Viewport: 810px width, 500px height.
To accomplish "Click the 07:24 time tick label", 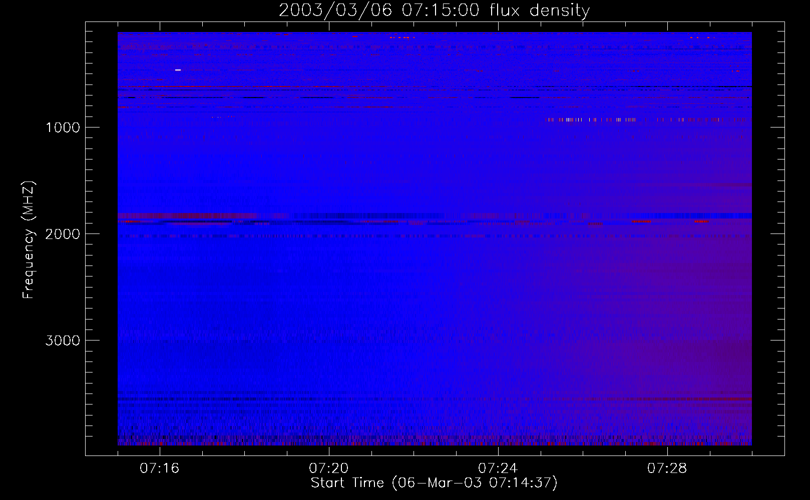I will coord(498,468).
